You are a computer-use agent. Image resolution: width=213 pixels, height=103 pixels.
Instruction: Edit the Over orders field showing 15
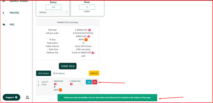(87, 7)
